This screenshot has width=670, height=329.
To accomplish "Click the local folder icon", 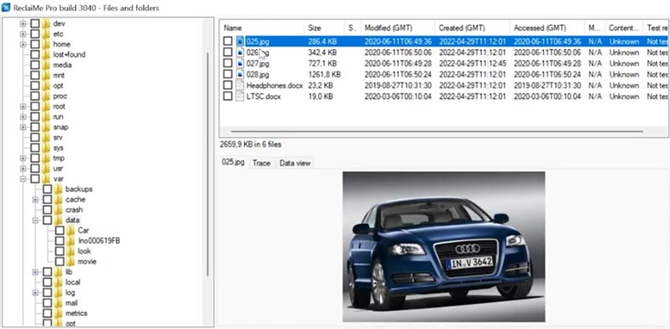I will click(x=59, y=282).
